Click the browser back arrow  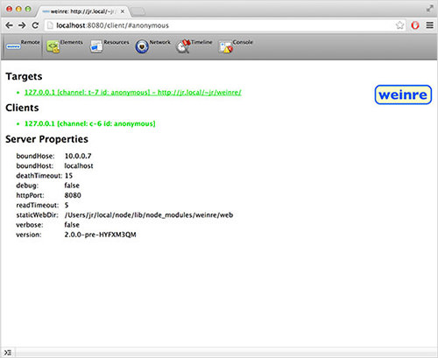[9, 25]
